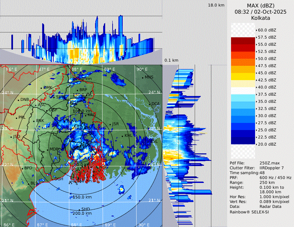
Task: Select the KHL station marker
Action: tap(123, 136)
